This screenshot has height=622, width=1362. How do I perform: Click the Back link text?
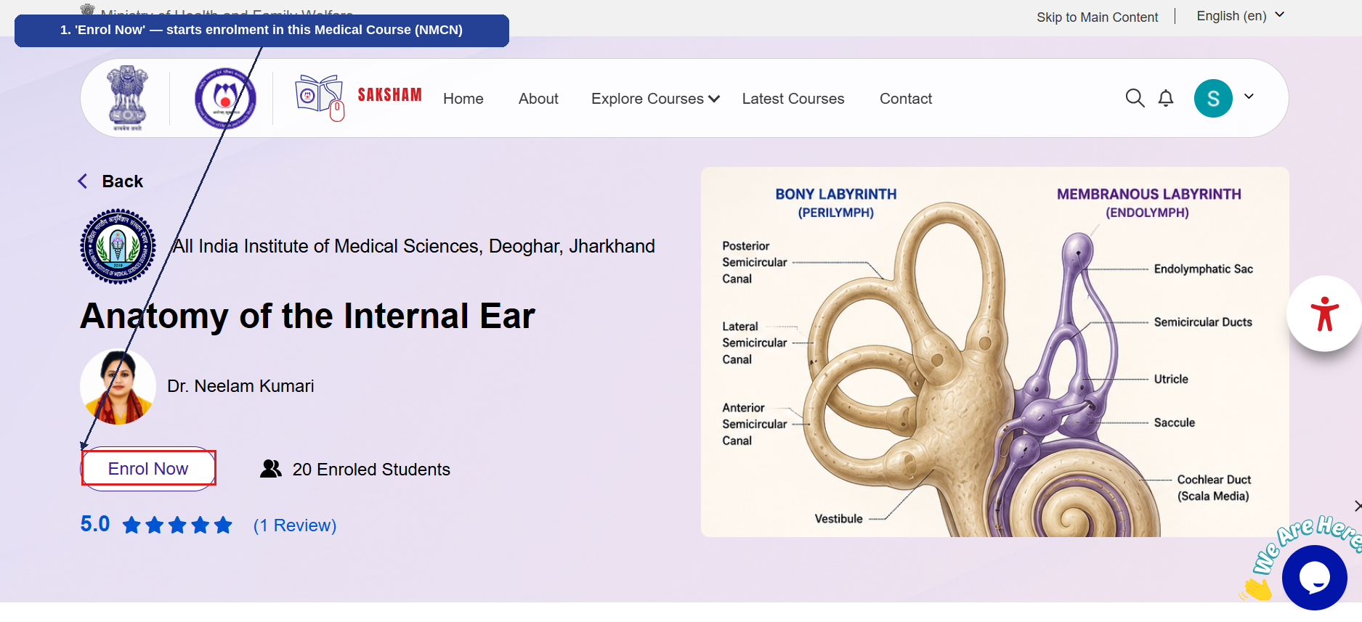[x=123, y=181]
